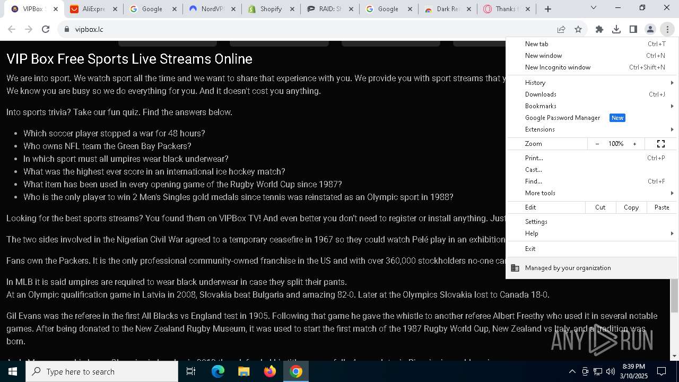Viewport: 679px width, 382px height.
Task: Open Settings from the menu
Action: click(593, 222)
